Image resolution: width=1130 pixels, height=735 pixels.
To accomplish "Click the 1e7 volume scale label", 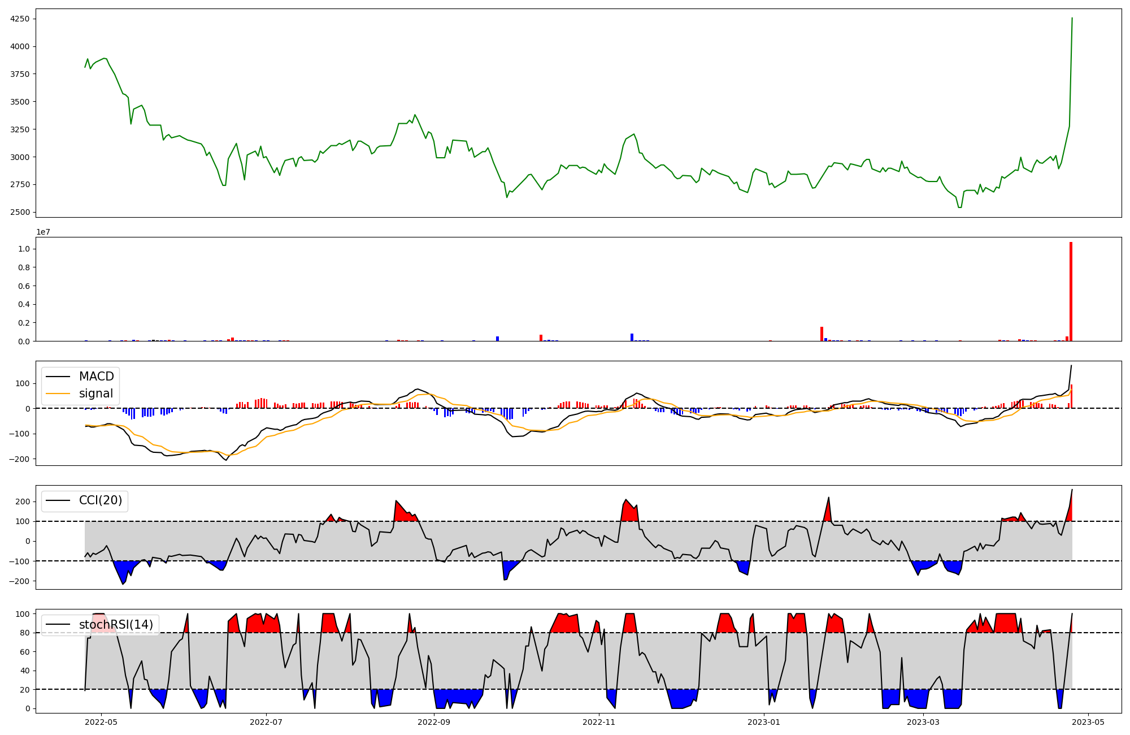I will tap(43, 232).
